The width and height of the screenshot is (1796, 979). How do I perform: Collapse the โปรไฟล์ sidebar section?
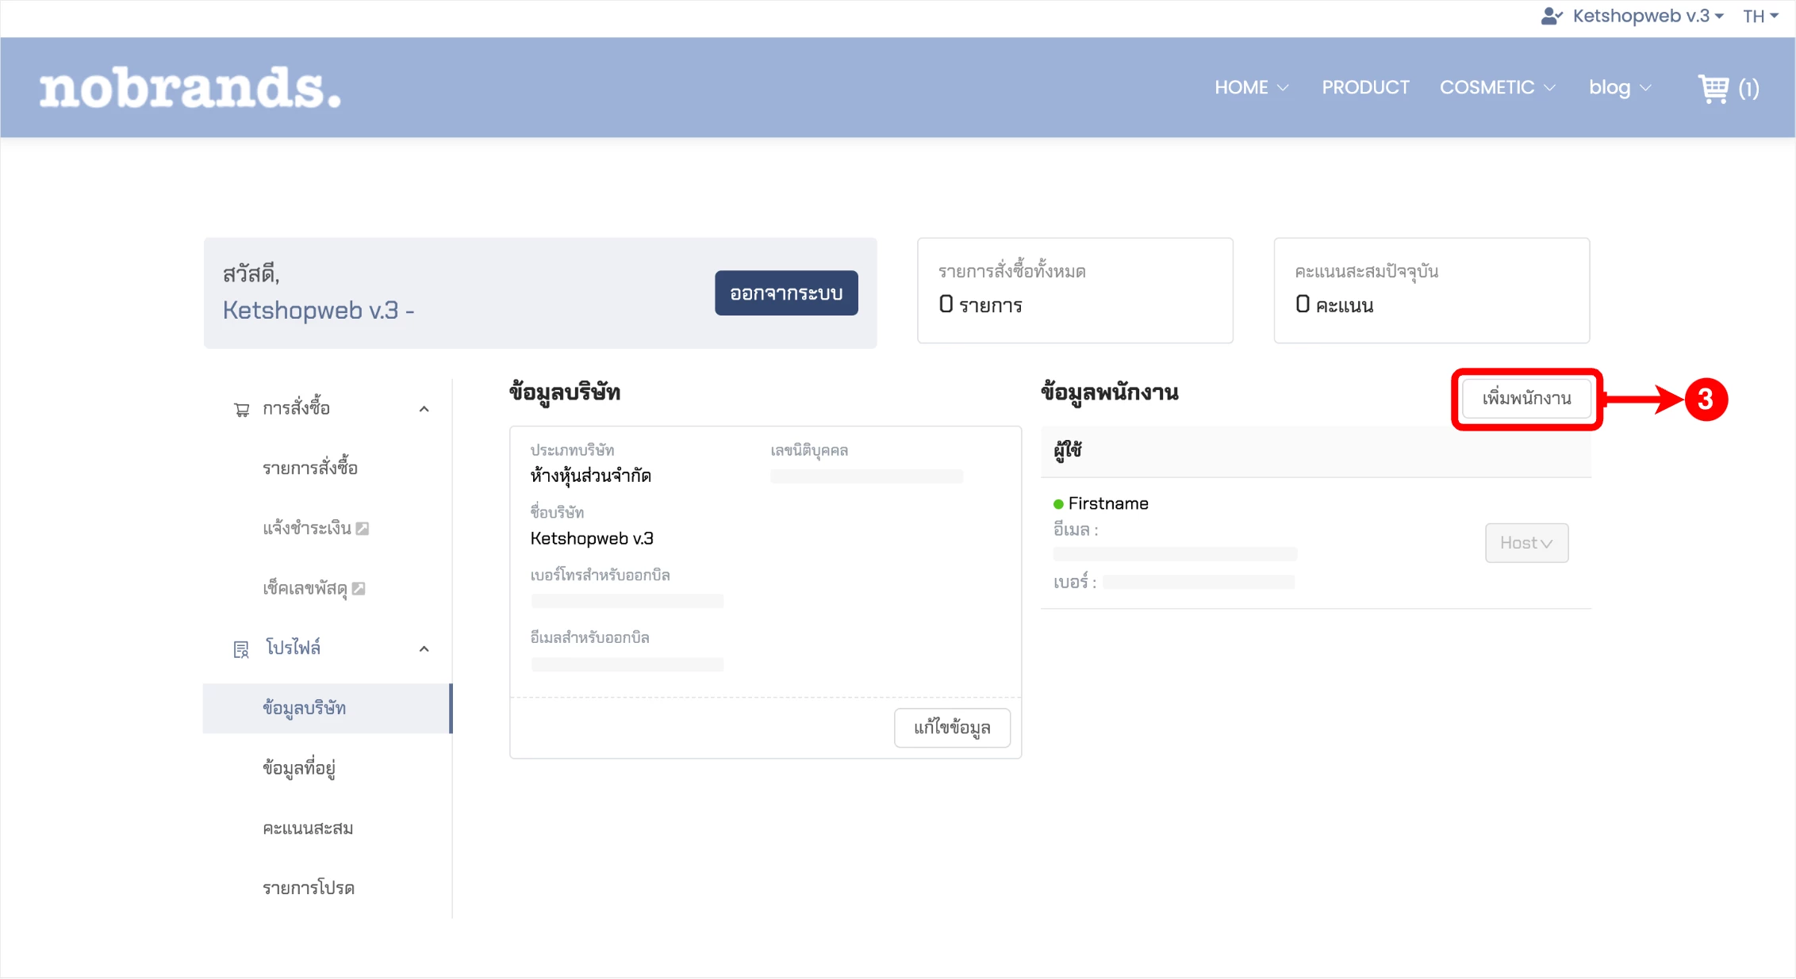click(424, 649)
